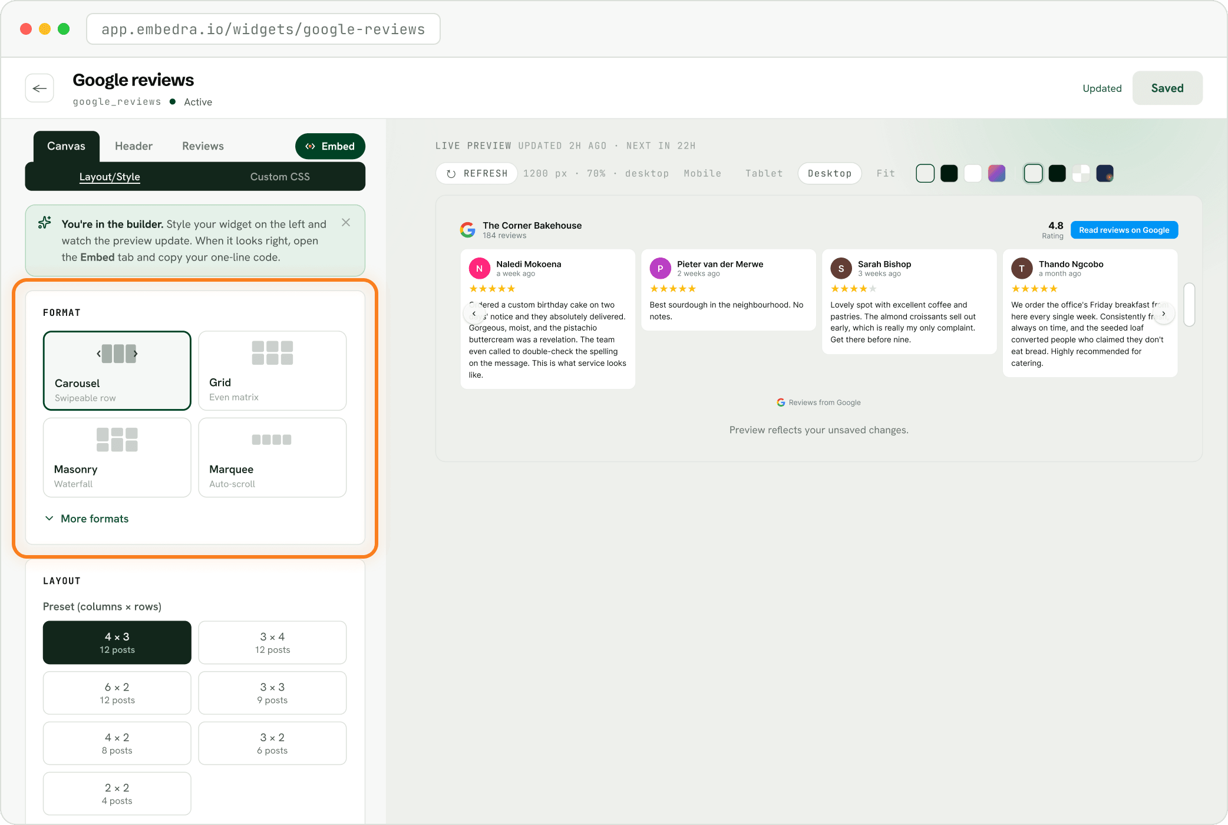Image resolution: width=1228 pixels, height=825 pixels.
Task: Go back using the arrow button
Action: [39, 88]
